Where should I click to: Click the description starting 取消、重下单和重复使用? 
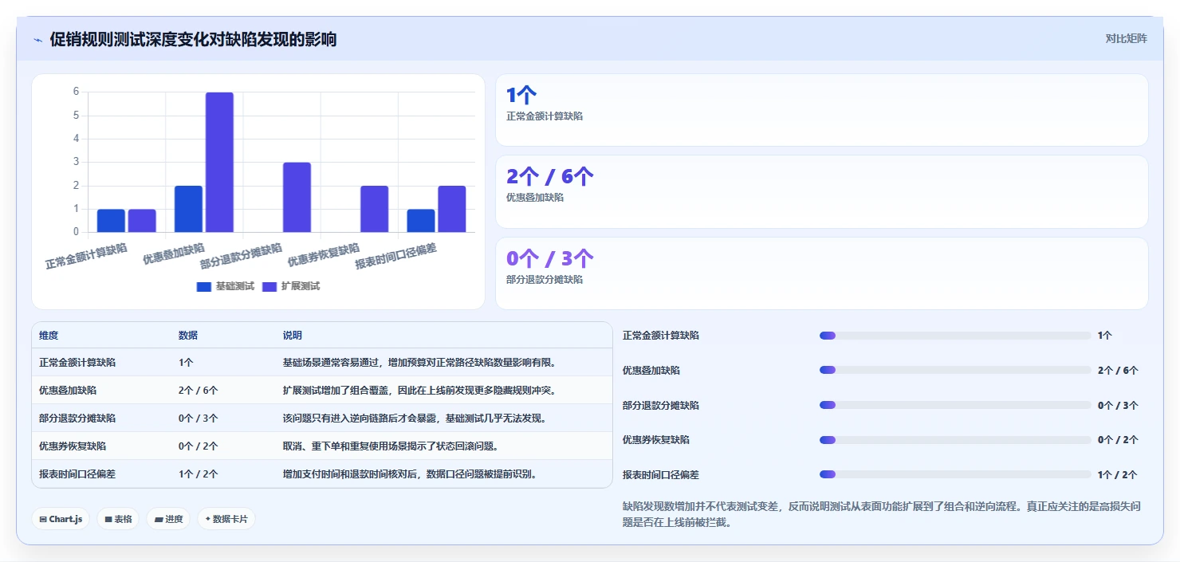tap(391, 446)
